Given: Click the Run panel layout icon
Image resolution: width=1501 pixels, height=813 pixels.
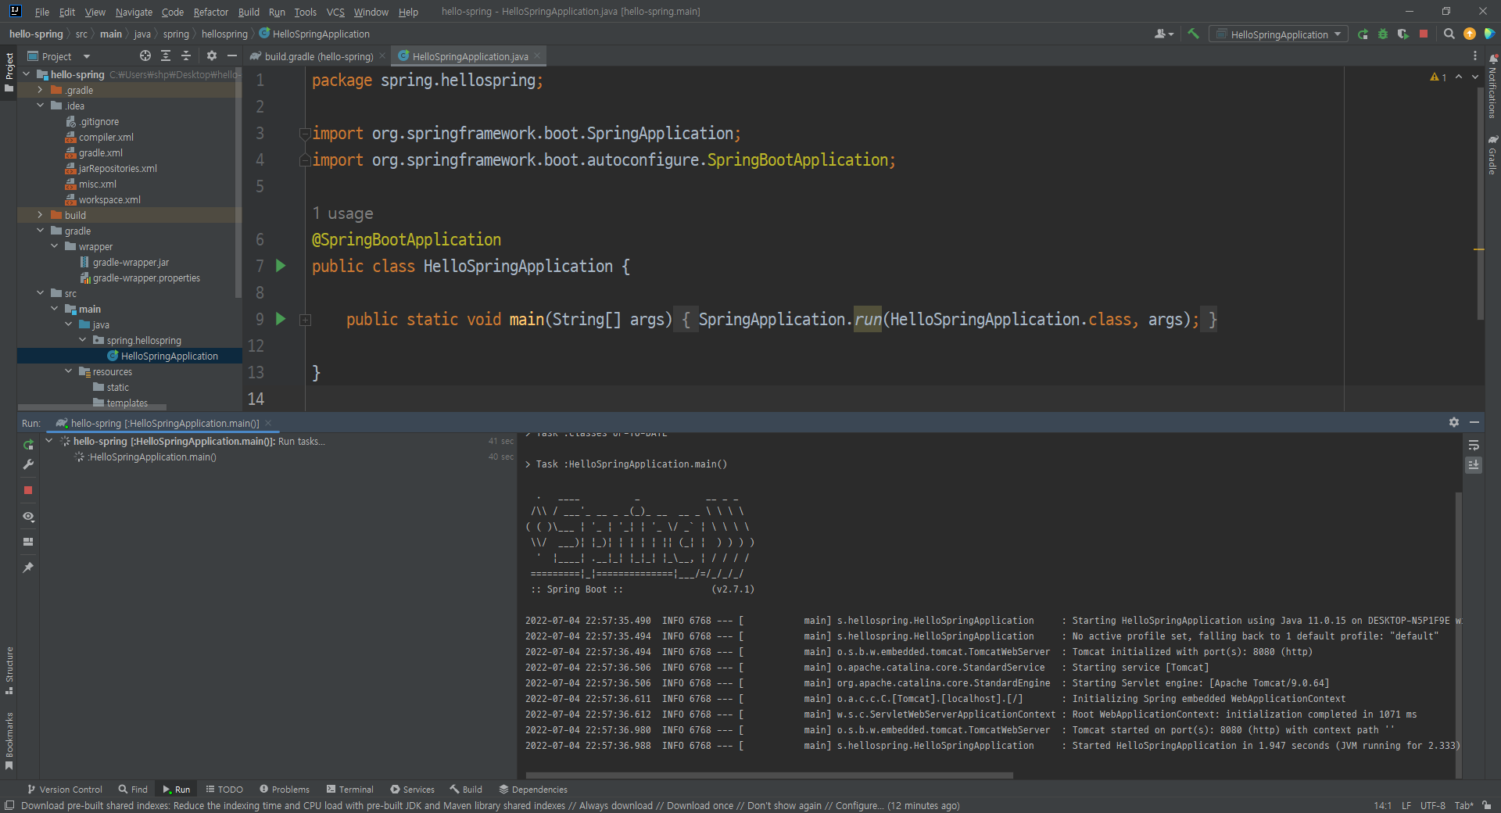Looking at the screenshot, I should click(x=29, y=541).
